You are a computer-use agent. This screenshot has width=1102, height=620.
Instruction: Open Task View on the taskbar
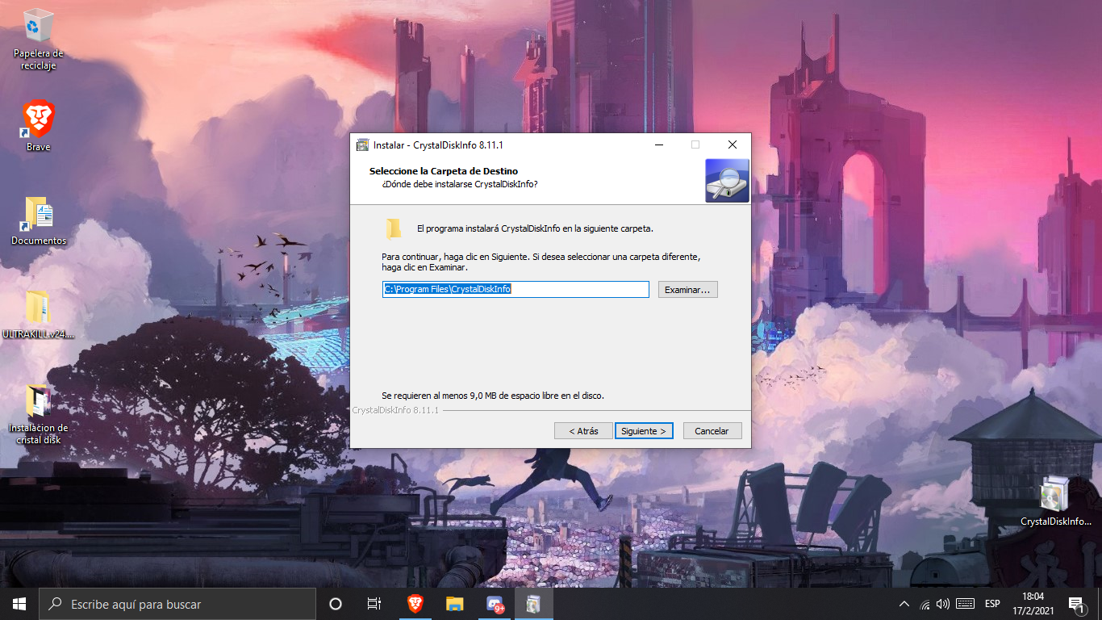coord(374,604)
